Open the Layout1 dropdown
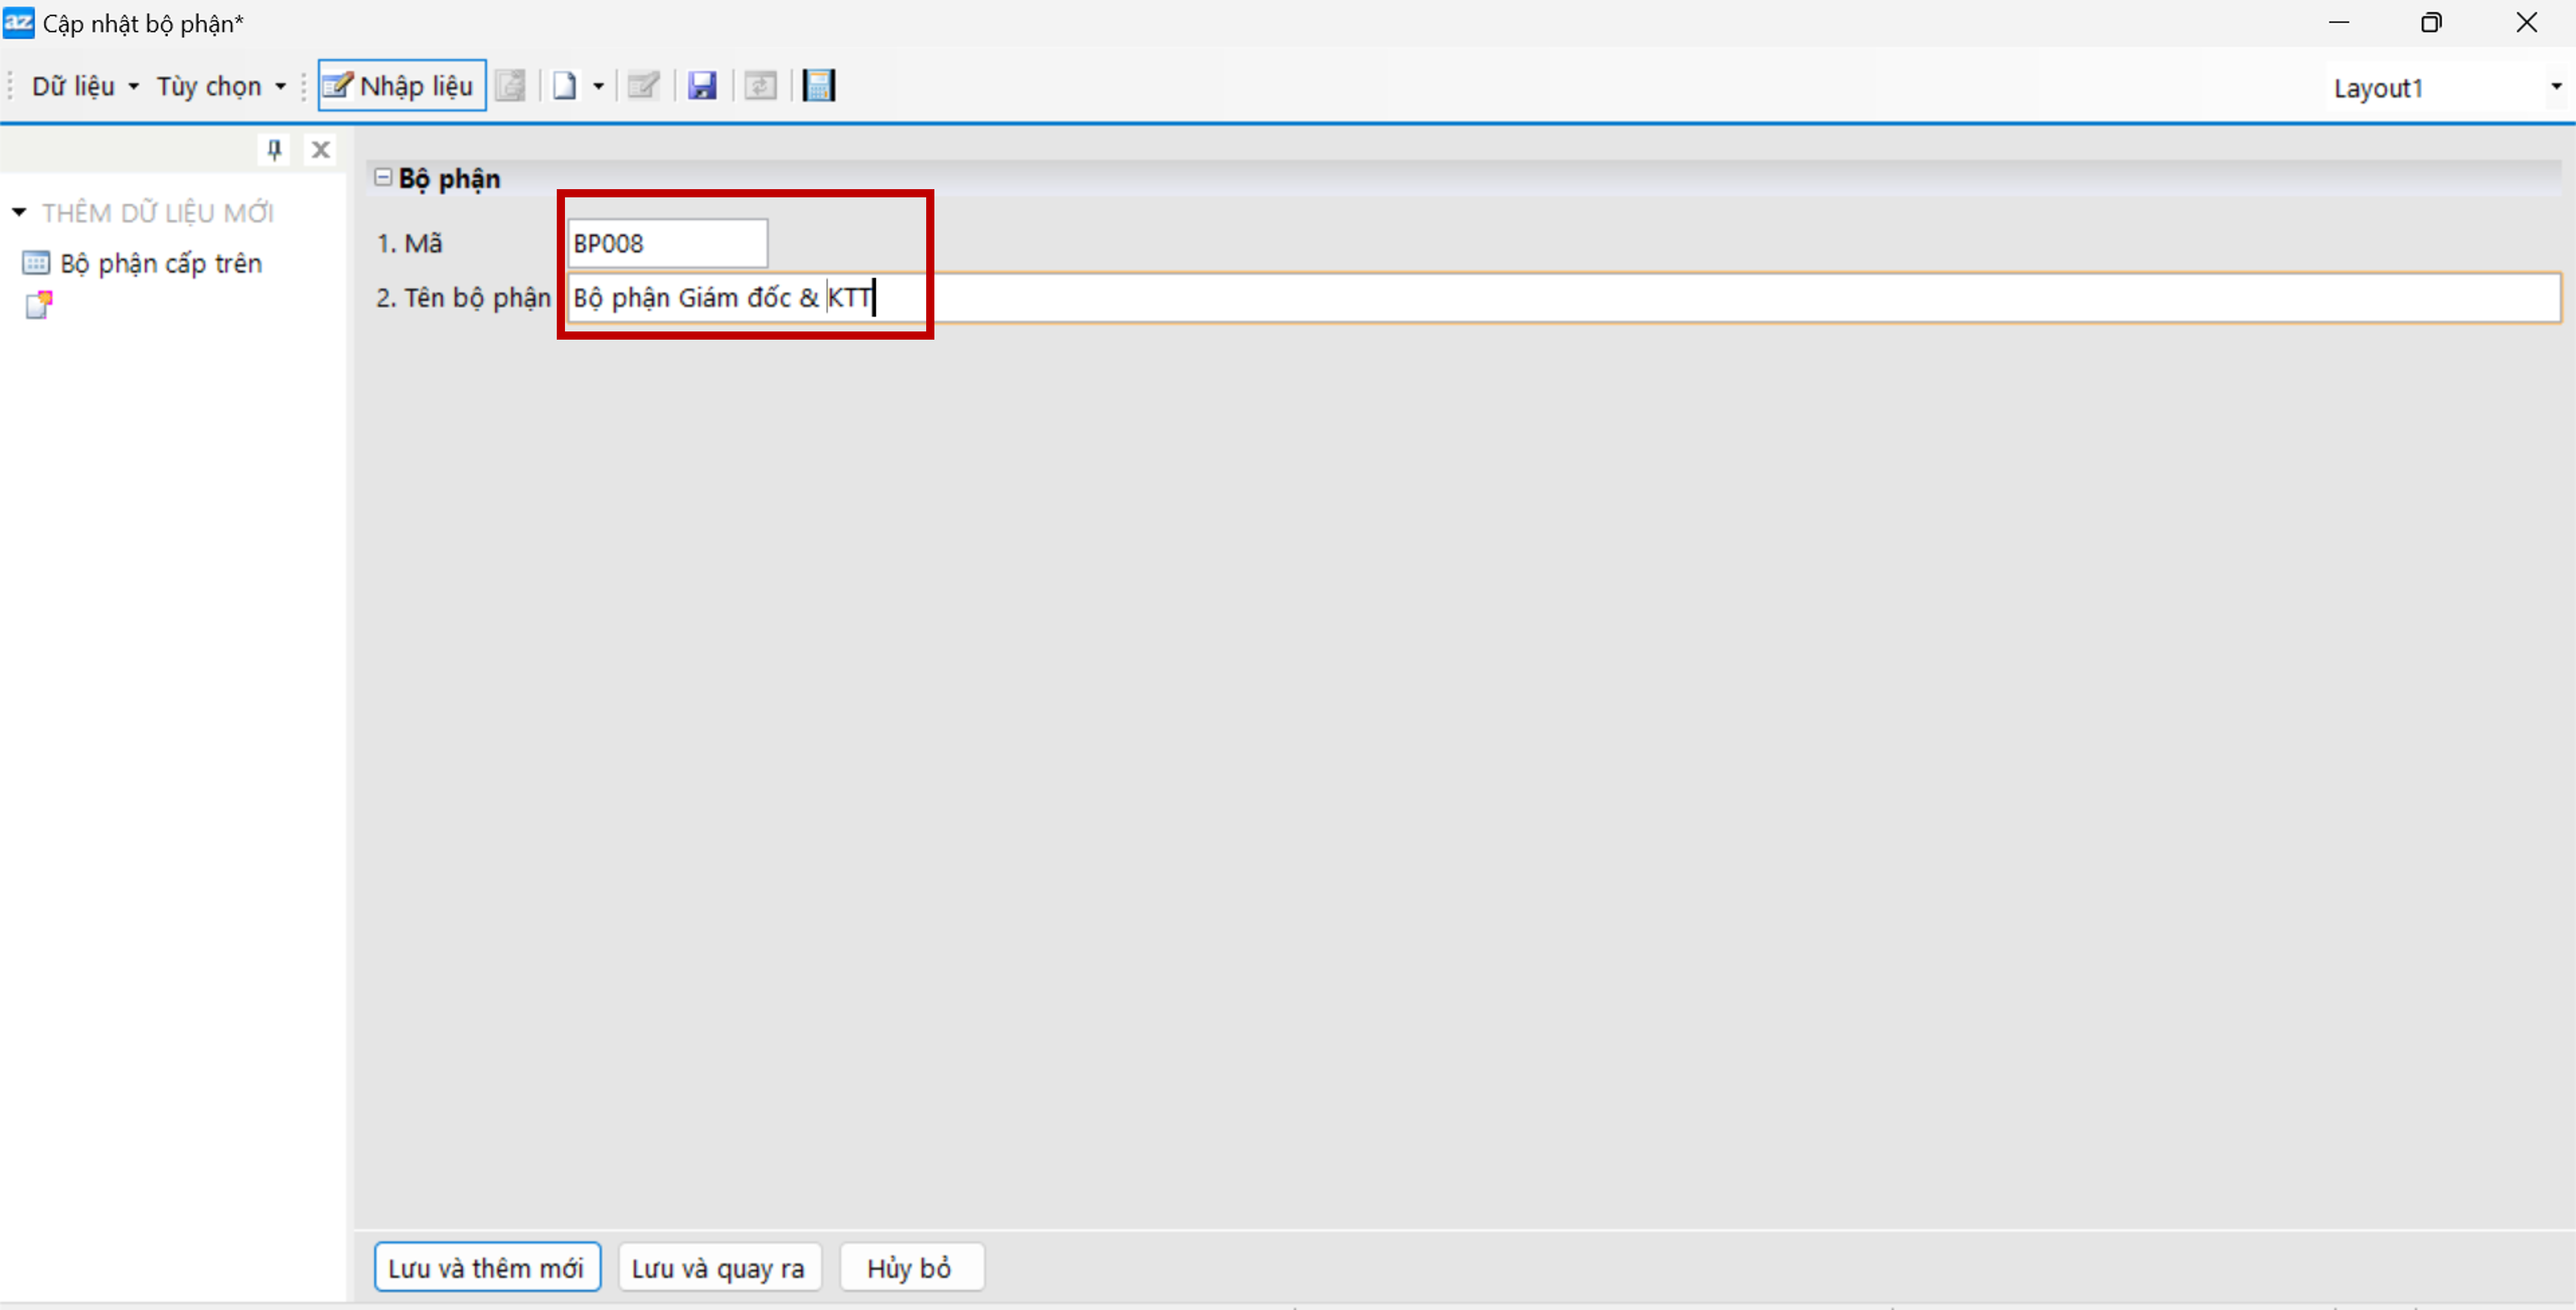 point(2555,87)
